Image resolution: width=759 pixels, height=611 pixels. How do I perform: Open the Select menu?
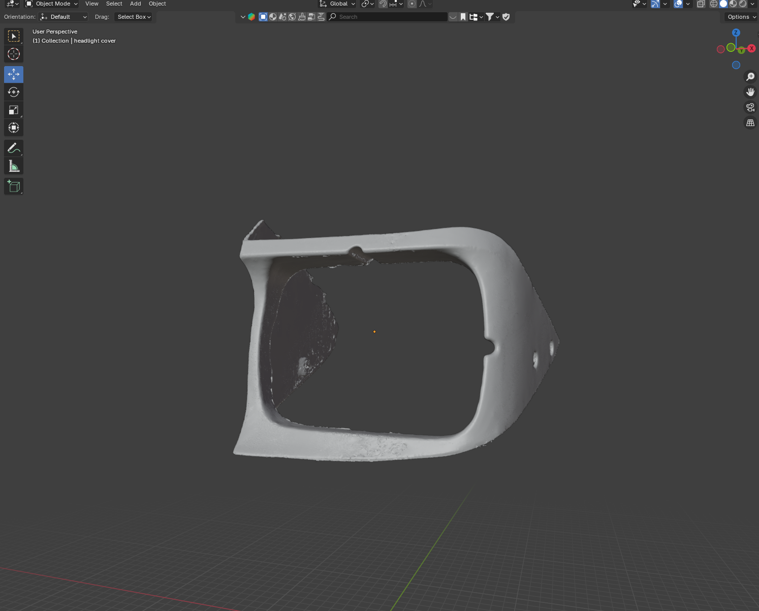point(114,4)
